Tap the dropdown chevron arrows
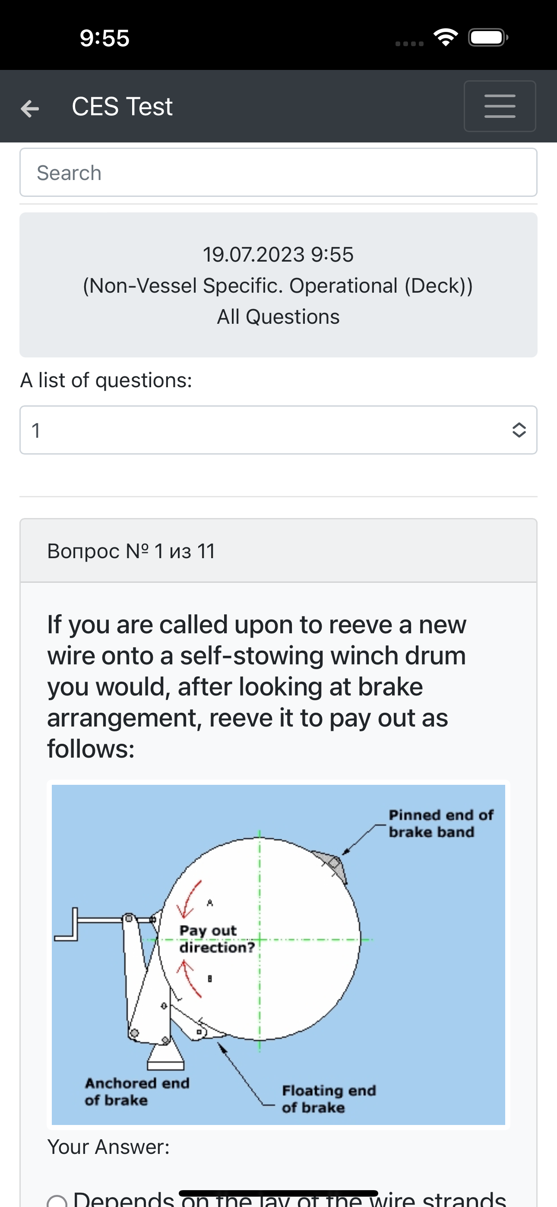Viewport: 557px width, 1207px height. [x=519, y=430]
